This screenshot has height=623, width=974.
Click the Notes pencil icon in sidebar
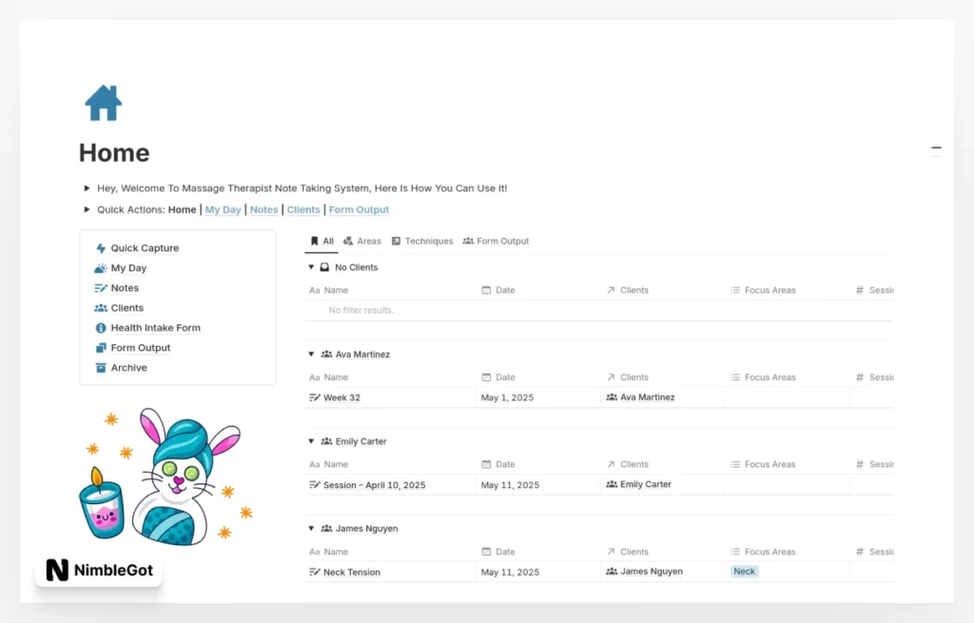pyautogui.click(x=101, y=288)
